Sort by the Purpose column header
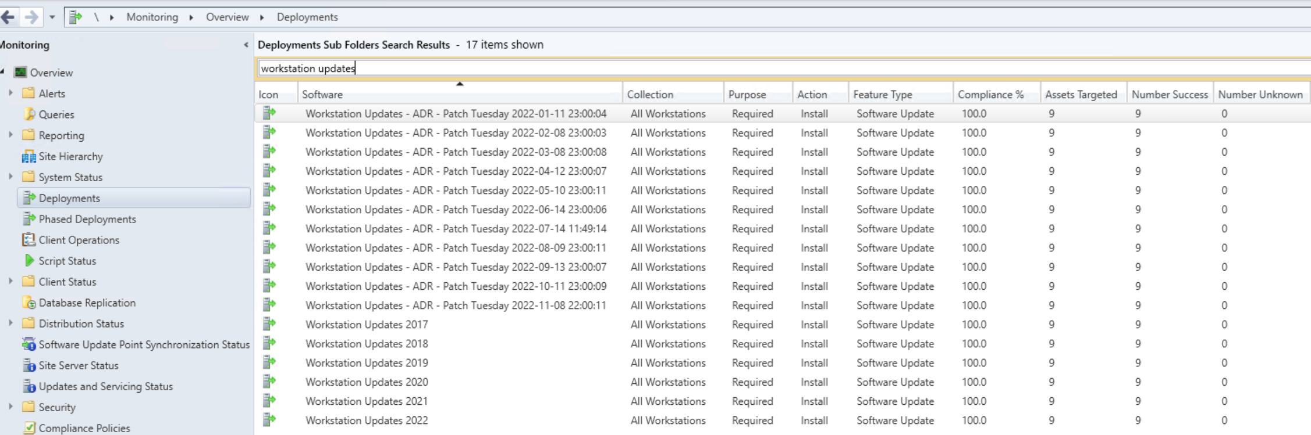 (x=758, y=94)
